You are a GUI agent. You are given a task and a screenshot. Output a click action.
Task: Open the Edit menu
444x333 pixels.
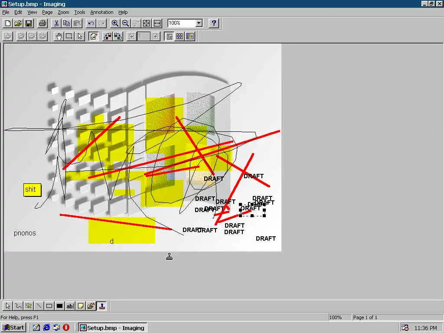[18, 12]
